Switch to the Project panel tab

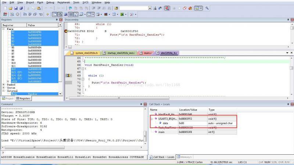pos(8,99)
